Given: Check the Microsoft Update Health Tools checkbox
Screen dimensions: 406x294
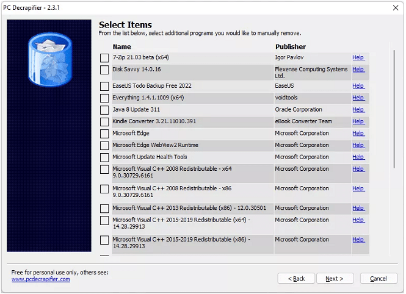Looking at the screenshot, I should tap(104, 158).
